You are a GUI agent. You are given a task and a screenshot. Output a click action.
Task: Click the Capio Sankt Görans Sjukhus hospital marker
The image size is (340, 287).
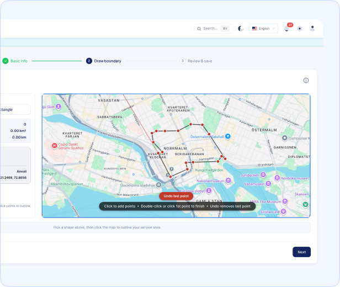pyautogui.click(x=55, y=146)
